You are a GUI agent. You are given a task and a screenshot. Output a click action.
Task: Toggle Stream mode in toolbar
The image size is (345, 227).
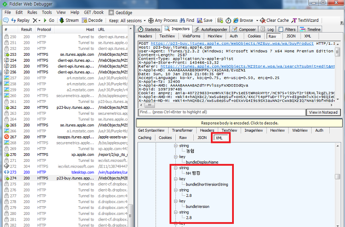coord(69,20)
